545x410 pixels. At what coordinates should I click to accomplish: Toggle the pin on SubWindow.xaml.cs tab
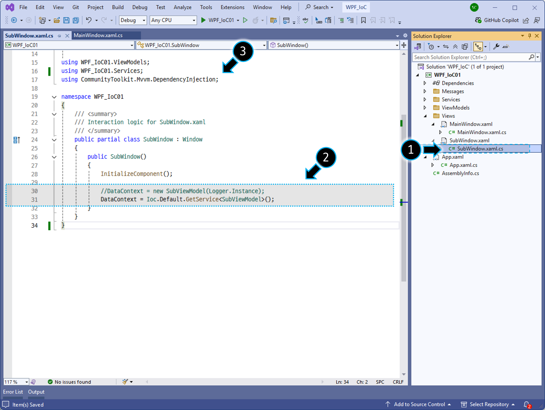(x=59, y=36)
